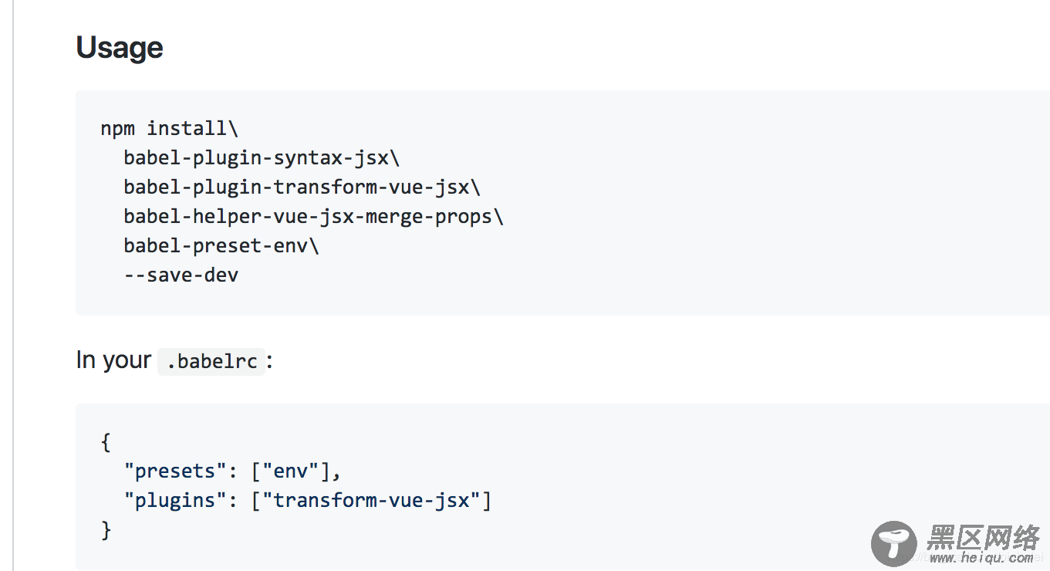Screen dimensions: 1050x571
Task: Click the babel-helper-vue-jsx-merge-props line
Action: [313, 216]
